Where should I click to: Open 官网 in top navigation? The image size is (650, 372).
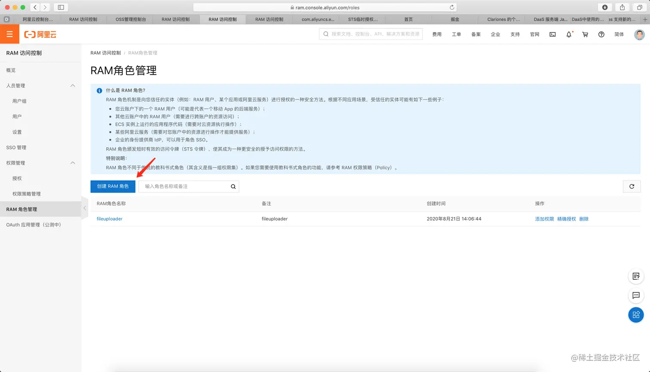click(534, 34)
